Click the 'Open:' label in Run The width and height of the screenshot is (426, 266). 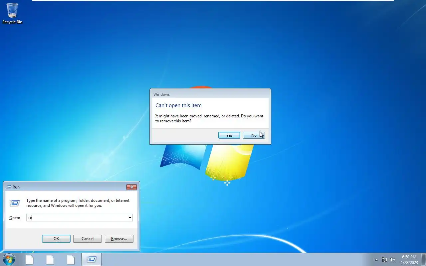coord(15,218)
